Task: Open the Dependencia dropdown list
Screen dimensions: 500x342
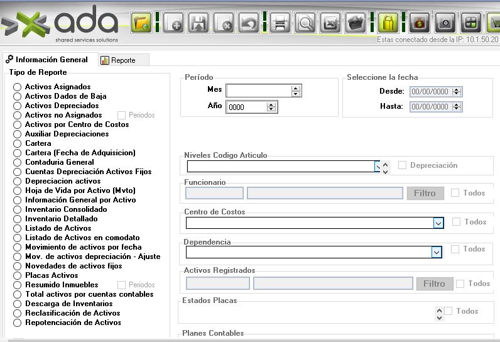Action: pos(437,251)
